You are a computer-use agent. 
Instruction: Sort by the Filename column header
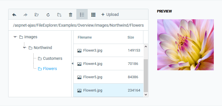pos(85,37)
